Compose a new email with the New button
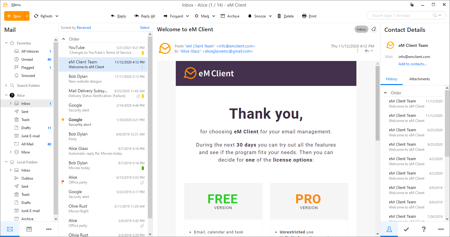This screenshot has height=237, width=450. pos(14,16)
